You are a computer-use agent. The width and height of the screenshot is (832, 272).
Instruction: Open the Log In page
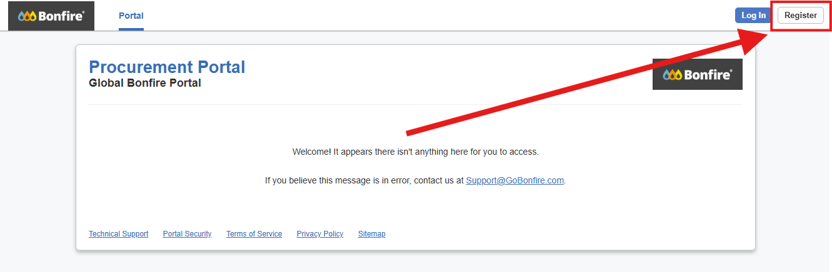point(753,16)
